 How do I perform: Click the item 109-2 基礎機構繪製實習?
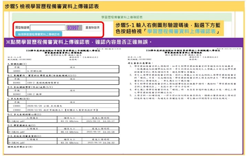click(x=43, y=82)
